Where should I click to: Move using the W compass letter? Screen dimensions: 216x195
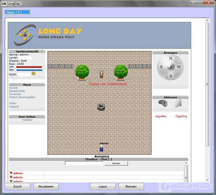point(179,67)
